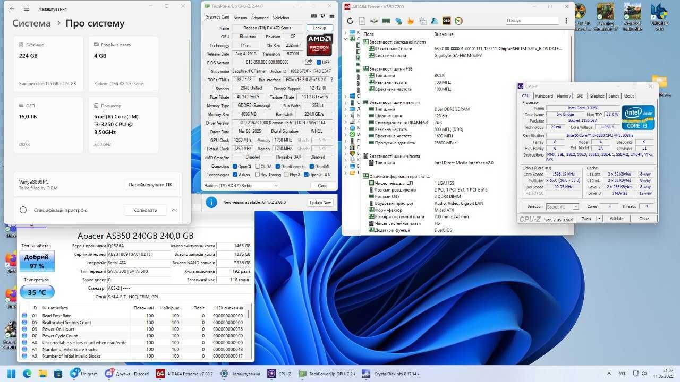Click Close button in GPU-Z
680x382 pixels.
(x=322, y=186)
